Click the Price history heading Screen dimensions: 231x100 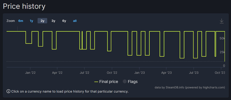(24, 6)
